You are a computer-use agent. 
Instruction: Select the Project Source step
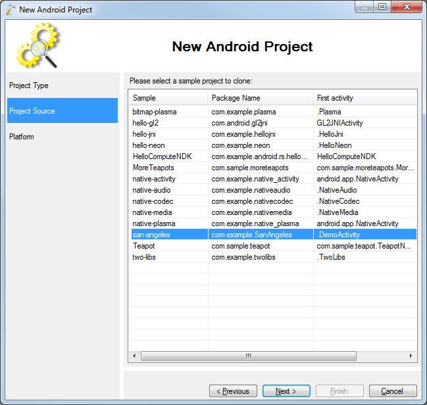coord(63,110)
